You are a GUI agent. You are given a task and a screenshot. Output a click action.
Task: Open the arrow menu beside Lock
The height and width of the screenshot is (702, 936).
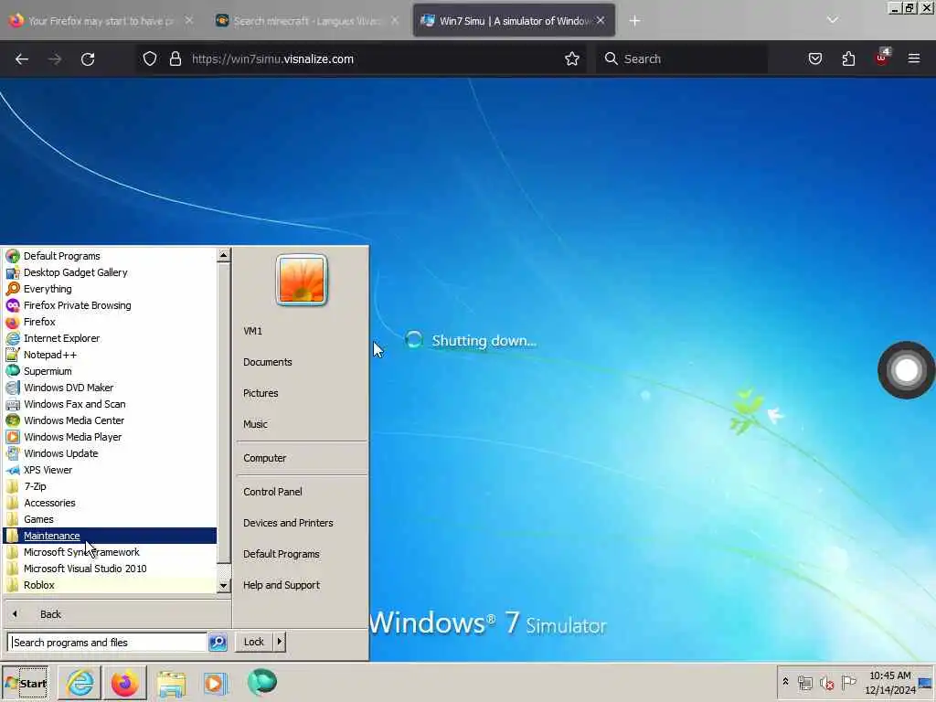[280, 642]
